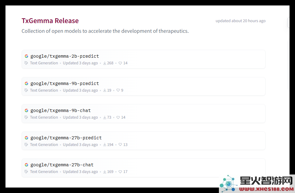Click Text Generation tag icon on txgemma-27b-chat
The image size is (295, 193).
tap(26, 172)
